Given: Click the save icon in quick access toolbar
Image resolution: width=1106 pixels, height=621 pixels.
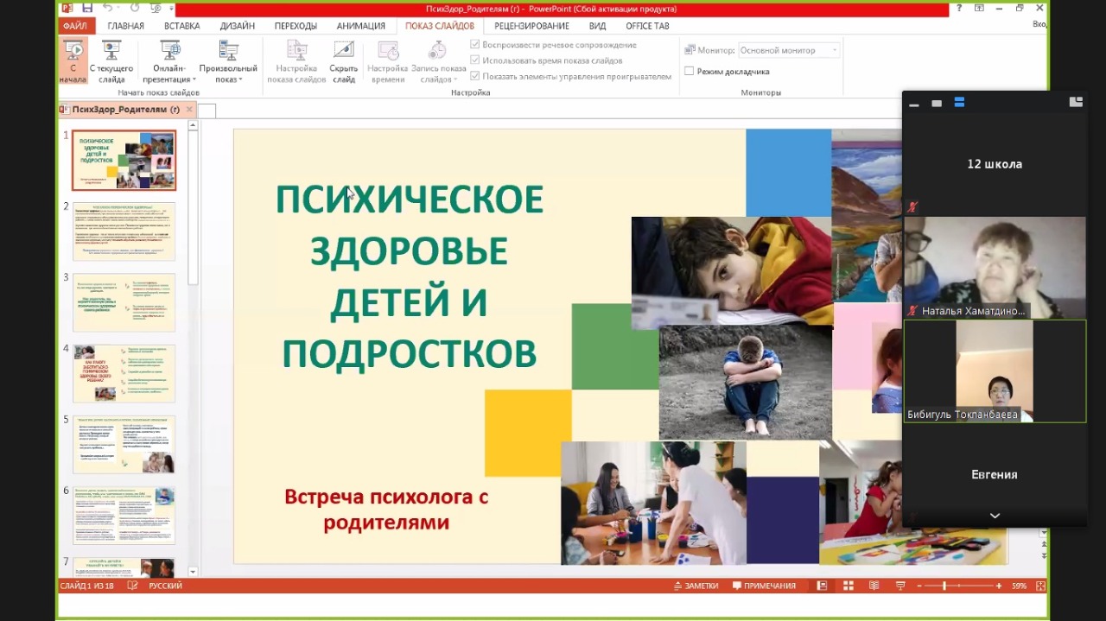Looking at the screenshot, I should click(x=87, y=9).
